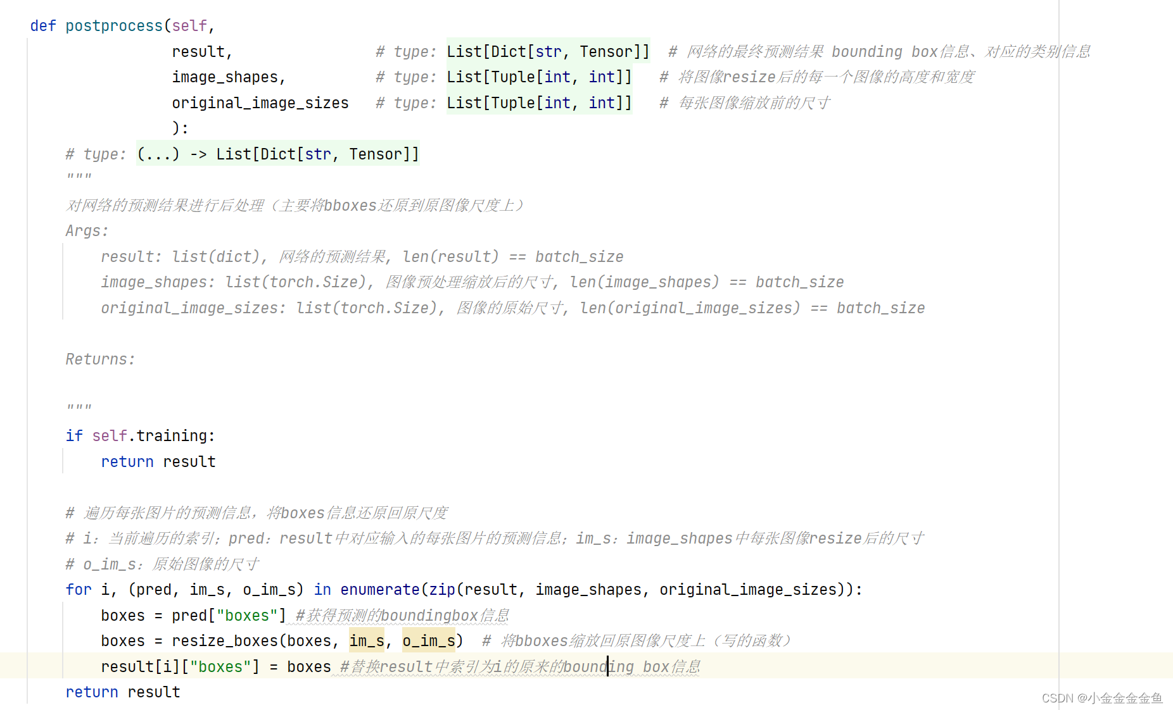
Task: Click comment line starting with # o_im_s:
Action: [163, 564]
